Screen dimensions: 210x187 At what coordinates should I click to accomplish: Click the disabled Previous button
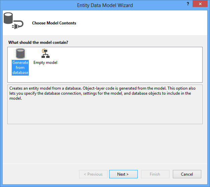pyautogui.click(x=93, y=174)
